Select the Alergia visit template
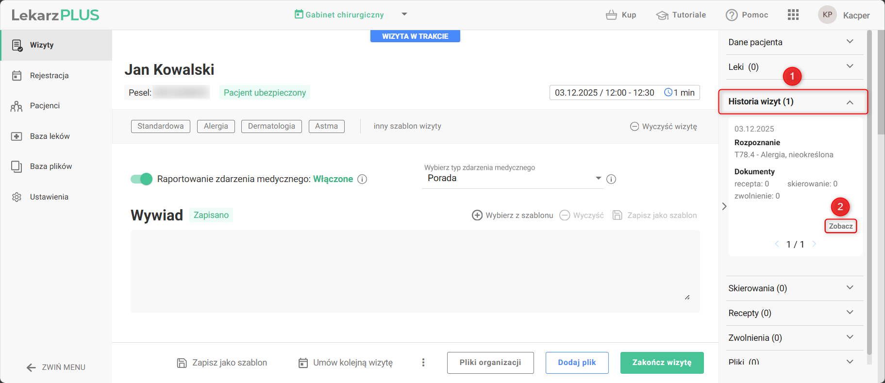Viewport: 885px width, 383px height. pyautogui.click(x=216, y=126)
